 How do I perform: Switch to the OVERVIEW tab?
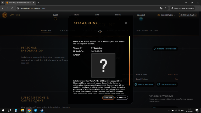pyautogui.click(x=46, y=31)
